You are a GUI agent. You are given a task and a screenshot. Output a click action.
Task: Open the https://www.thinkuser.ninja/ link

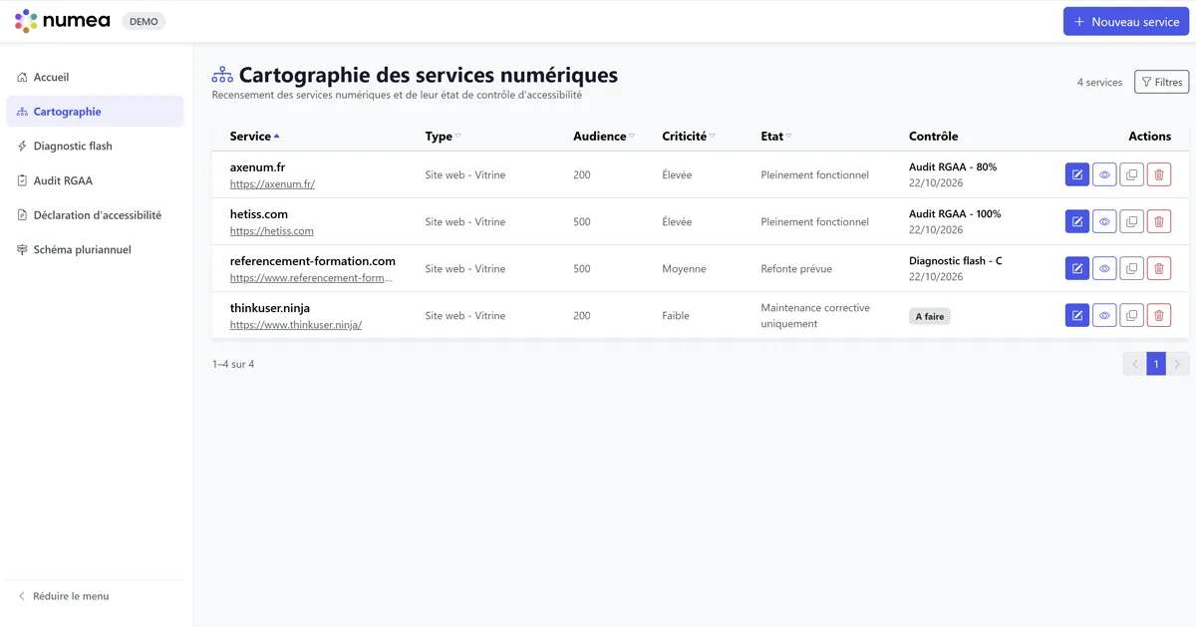pyautogui.click(x=295, y=325)
